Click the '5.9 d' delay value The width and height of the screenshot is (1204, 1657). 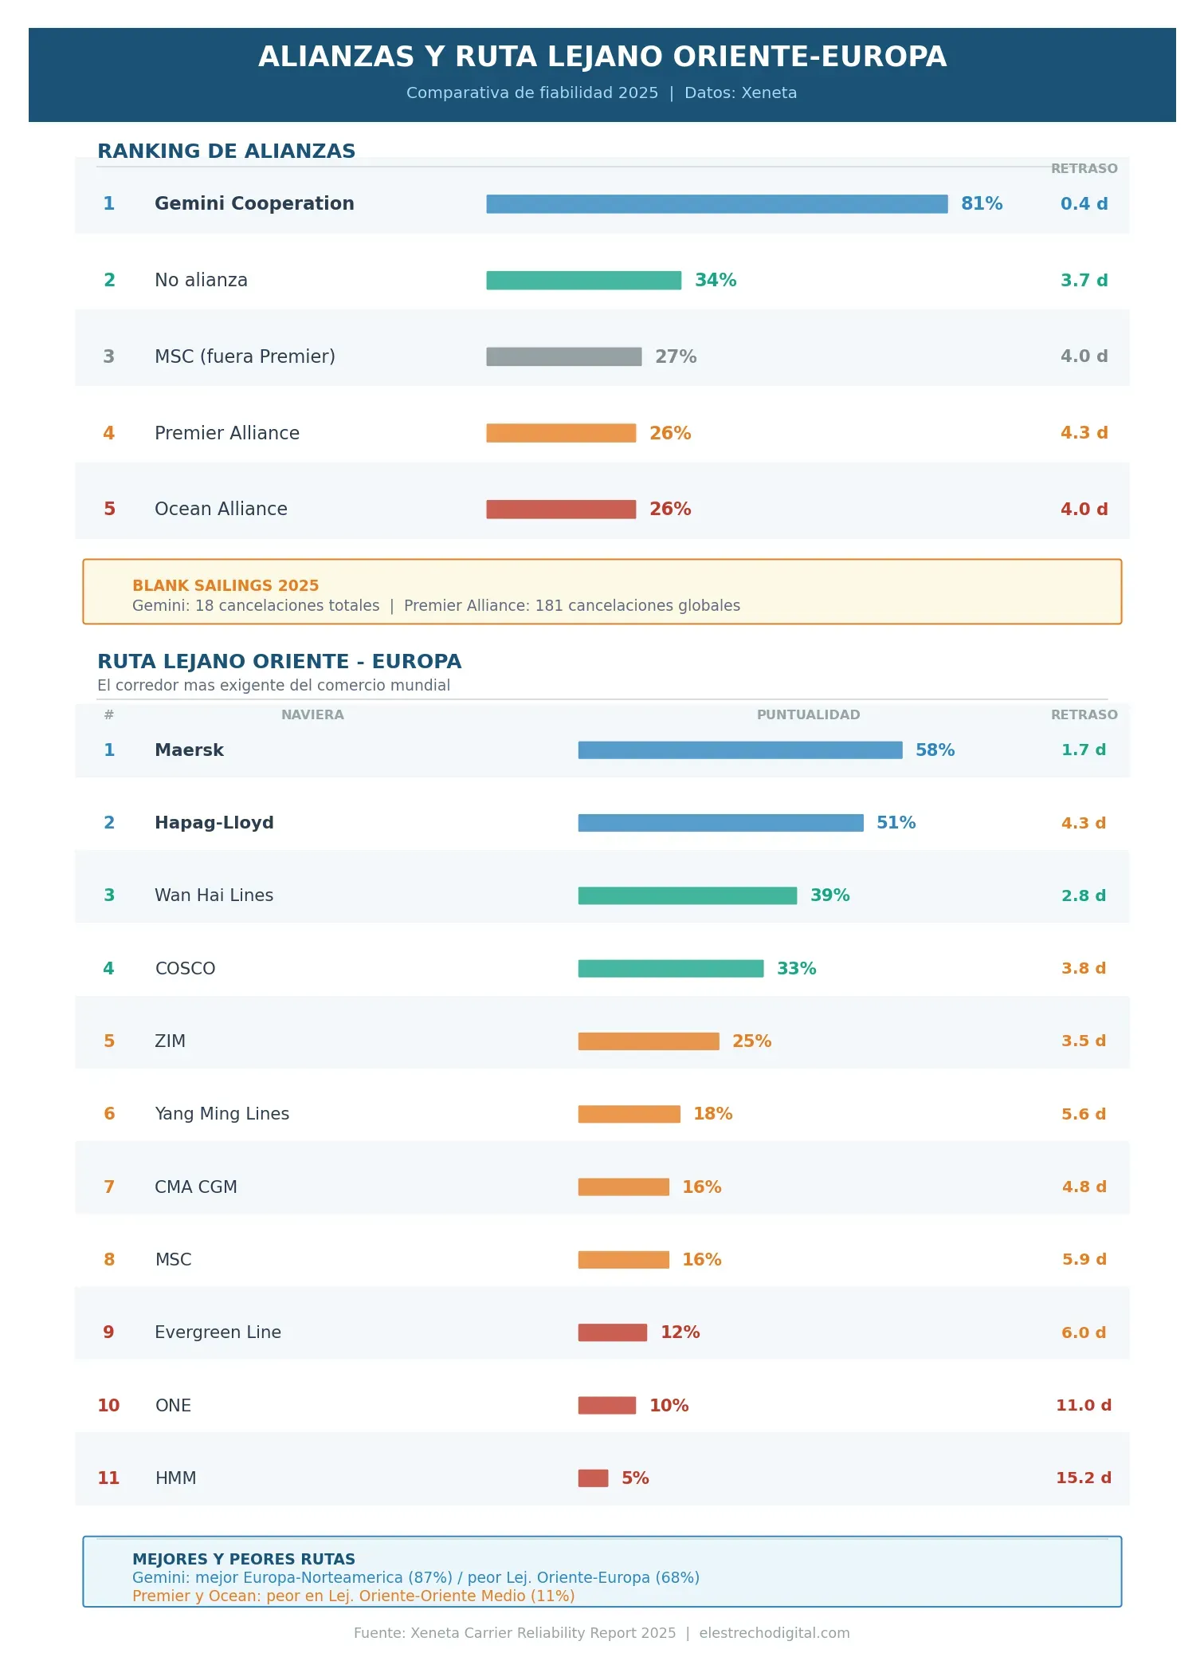(x=1084, y=1260)
